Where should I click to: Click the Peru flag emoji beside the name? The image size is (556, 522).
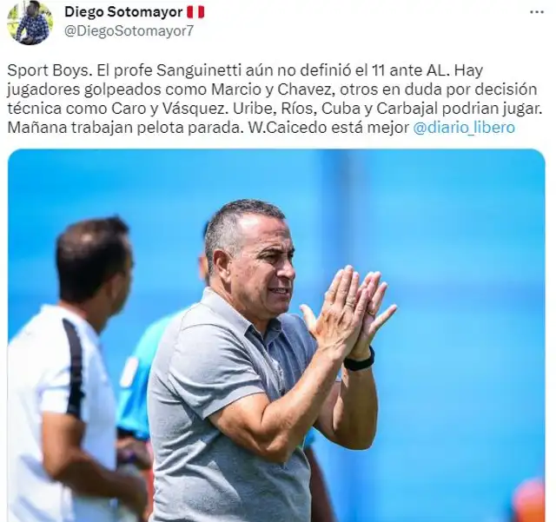pyautogui.click(x=195, y=12)
